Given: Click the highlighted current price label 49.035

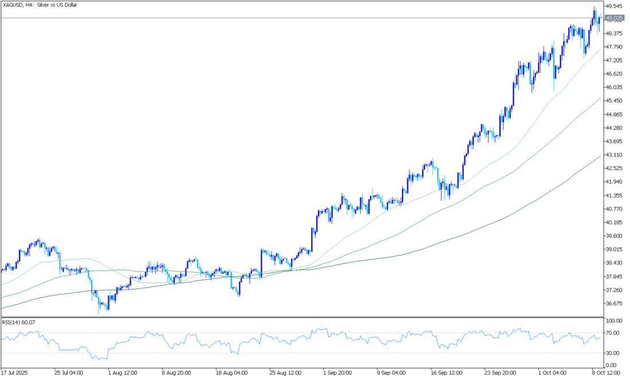Looking at the screenshot, I should pyautogui.click(x=615, y=18).
